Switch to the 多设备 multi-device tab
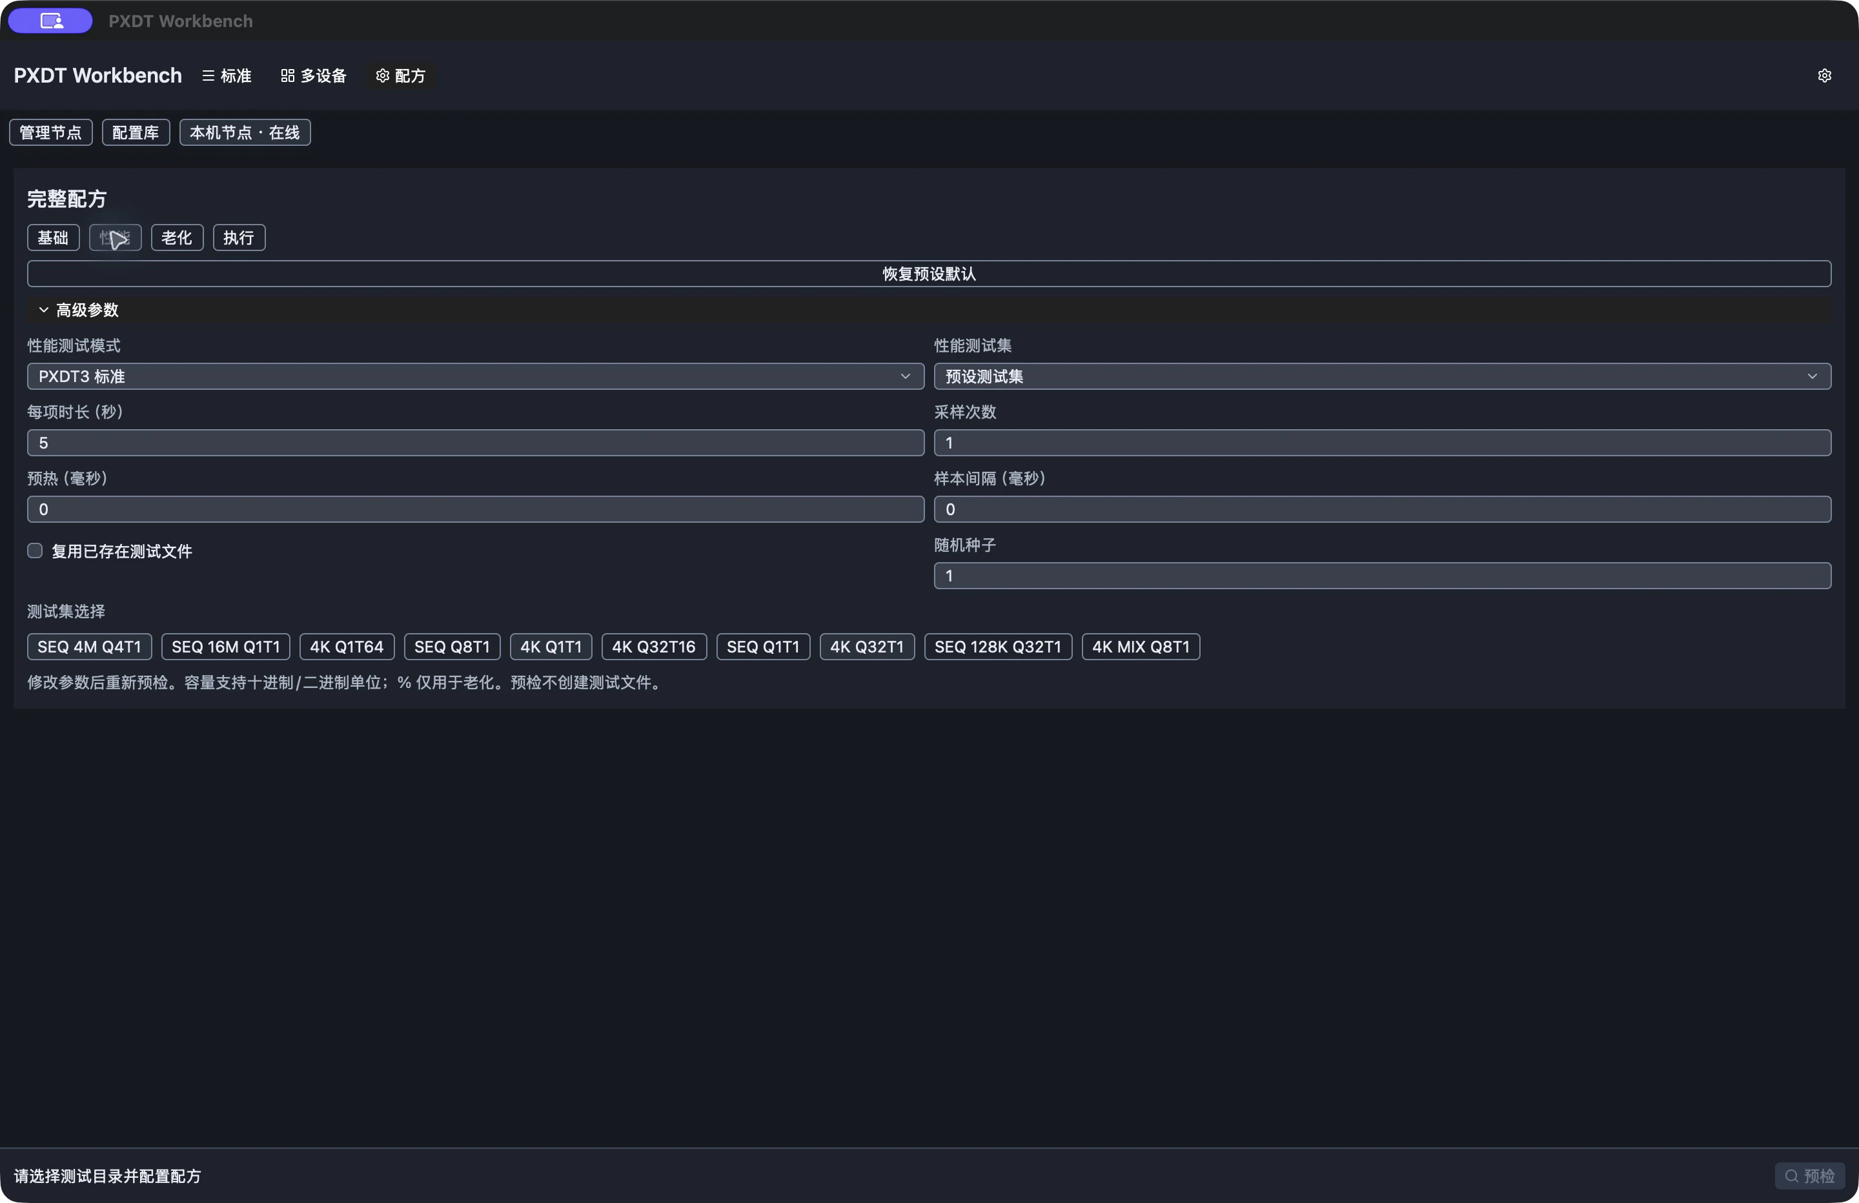The image size is (1859, 1203). tap(313, 76)
